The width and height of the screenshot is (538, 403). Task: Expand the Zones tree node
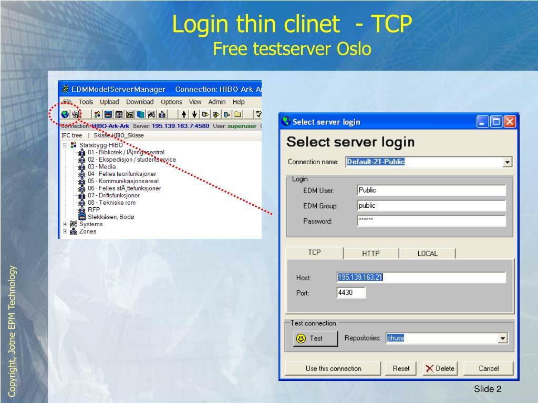pos(65,231)
